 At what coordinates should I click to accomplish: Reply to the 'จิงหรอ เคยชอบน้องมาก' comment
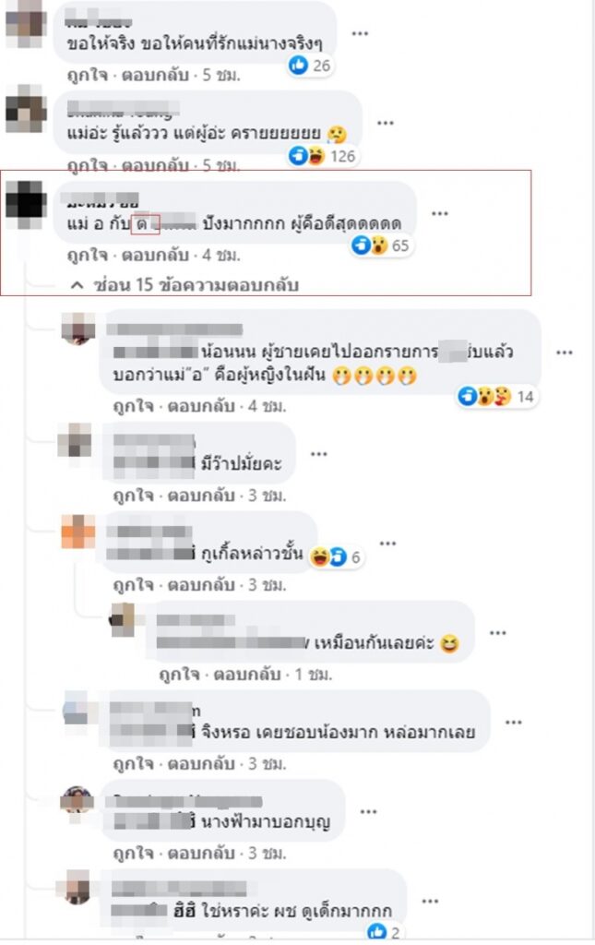[x=201, y=764]
